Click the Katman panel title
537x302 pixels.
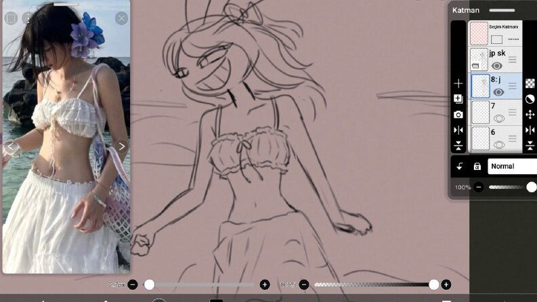coord(465,10)
